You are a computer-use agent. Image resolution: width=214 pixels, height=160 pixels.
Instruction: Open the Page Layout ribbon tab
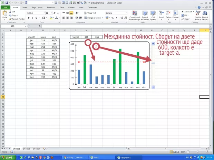click(x=37, y=7)
